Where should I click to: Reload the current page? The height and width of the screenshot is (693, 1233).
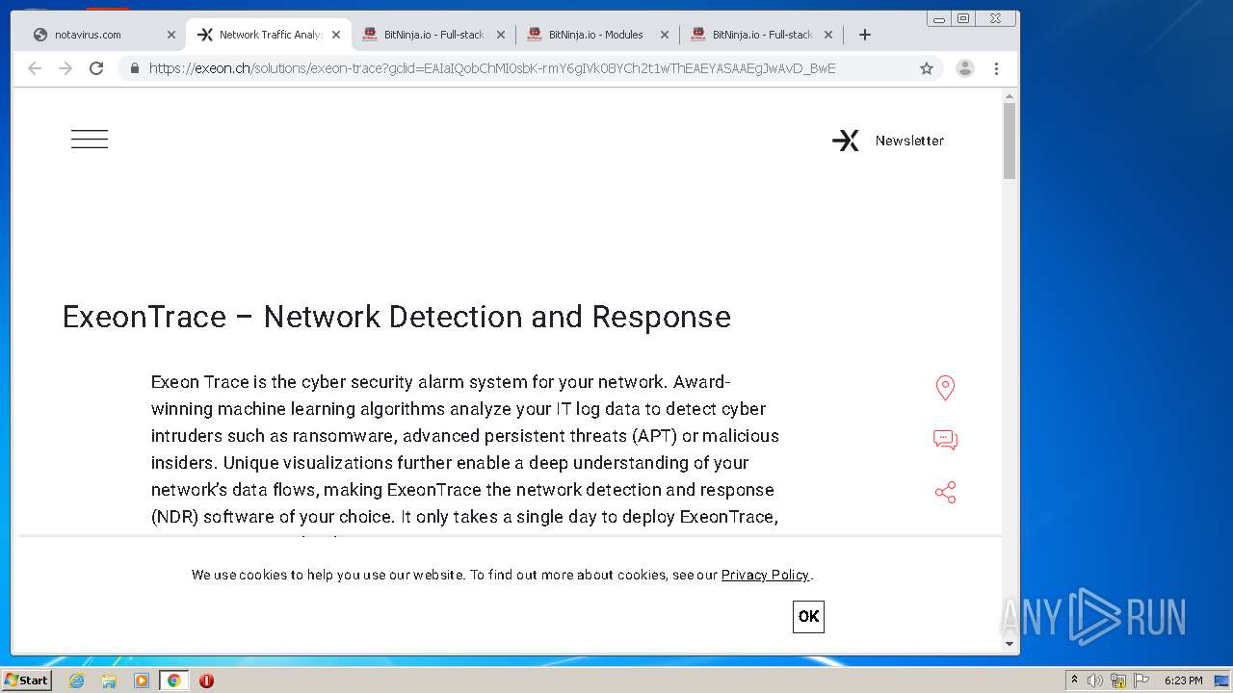(x=96, y=68)
